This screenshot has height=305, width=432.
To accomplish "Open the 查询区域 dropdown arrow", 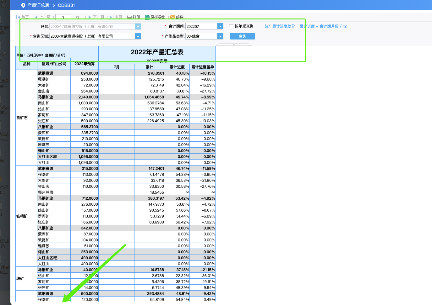I will click(x=138, y=36).
